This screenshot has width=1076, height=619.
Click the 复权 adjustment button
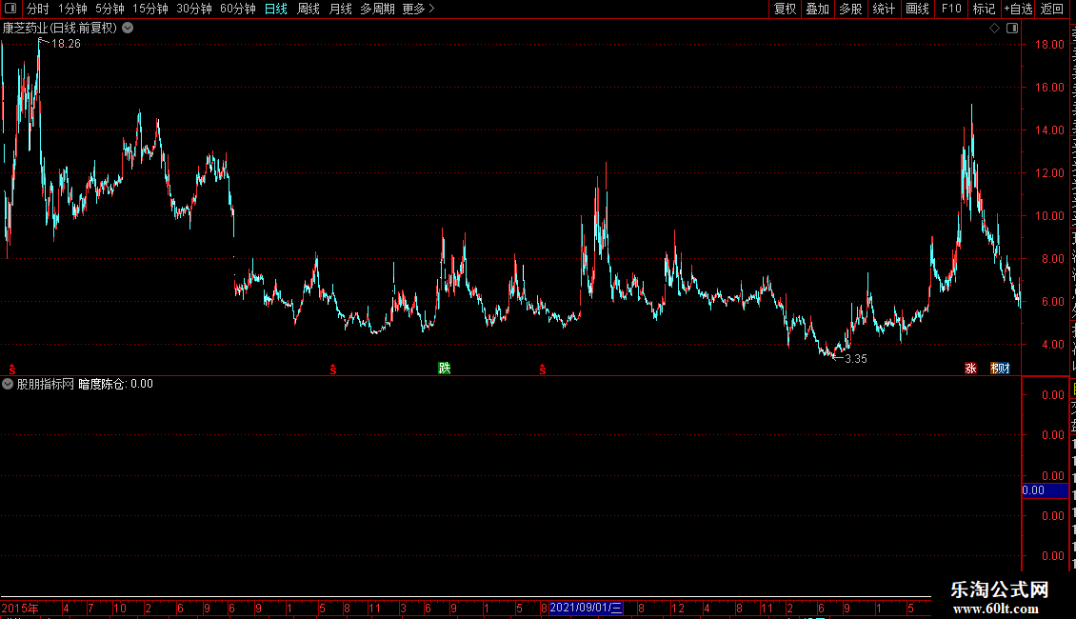pyautogui.click(x=785, y=9)
